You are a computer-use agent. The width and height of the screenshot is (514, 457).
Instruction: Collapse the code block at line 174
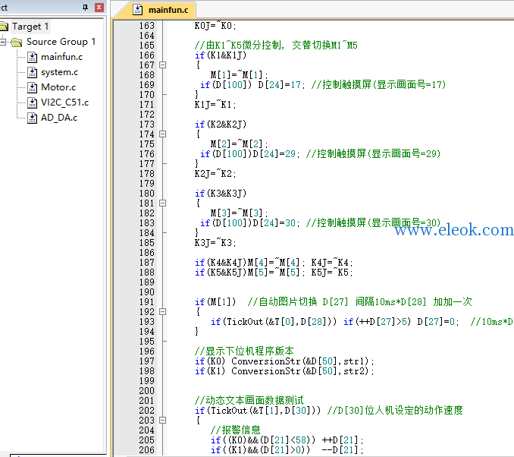pyautogui.click(x=162, y=134)
